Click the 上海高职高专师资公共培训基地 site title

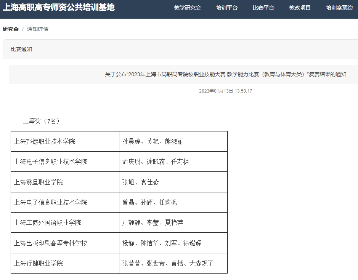click(59, 8)
